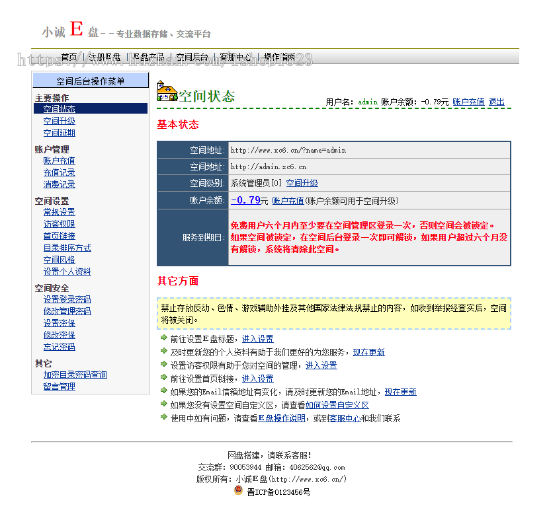Open 首页链接 in the sidebar
Viewport: 551px width, 518px height.
59,236
